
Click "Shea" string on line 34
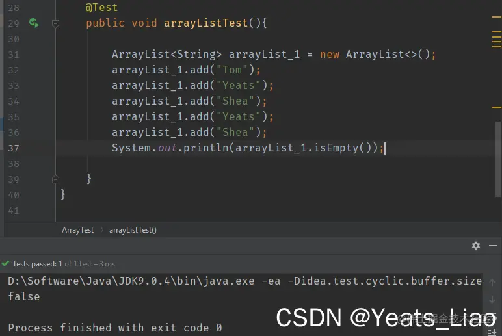click(x=235, y=101)
